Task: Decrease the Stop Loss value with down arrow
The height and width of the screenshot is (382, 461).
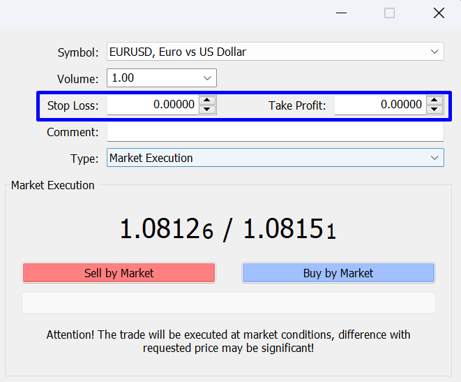Action: coord(207,110)
